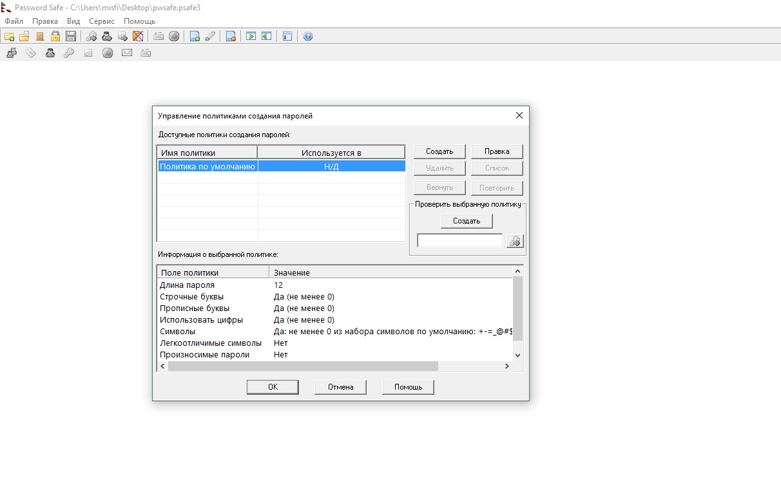This screenshot has height=492, width=781.
Task: Click the URL globe icon in second toolbar row
Action: pyautogui.click(x=108, y=53)
